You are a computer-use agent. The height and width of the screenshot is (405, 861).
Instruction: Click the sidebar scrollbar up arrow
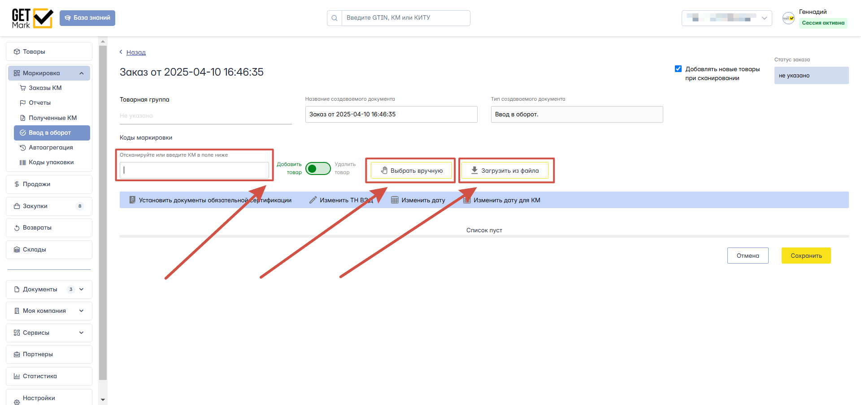(103, 42)
